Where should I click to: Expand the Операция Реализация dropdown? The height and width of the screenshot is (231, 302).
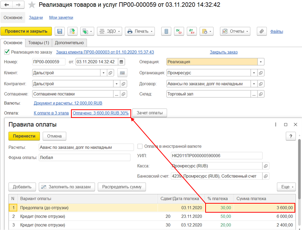click(261, 62)
